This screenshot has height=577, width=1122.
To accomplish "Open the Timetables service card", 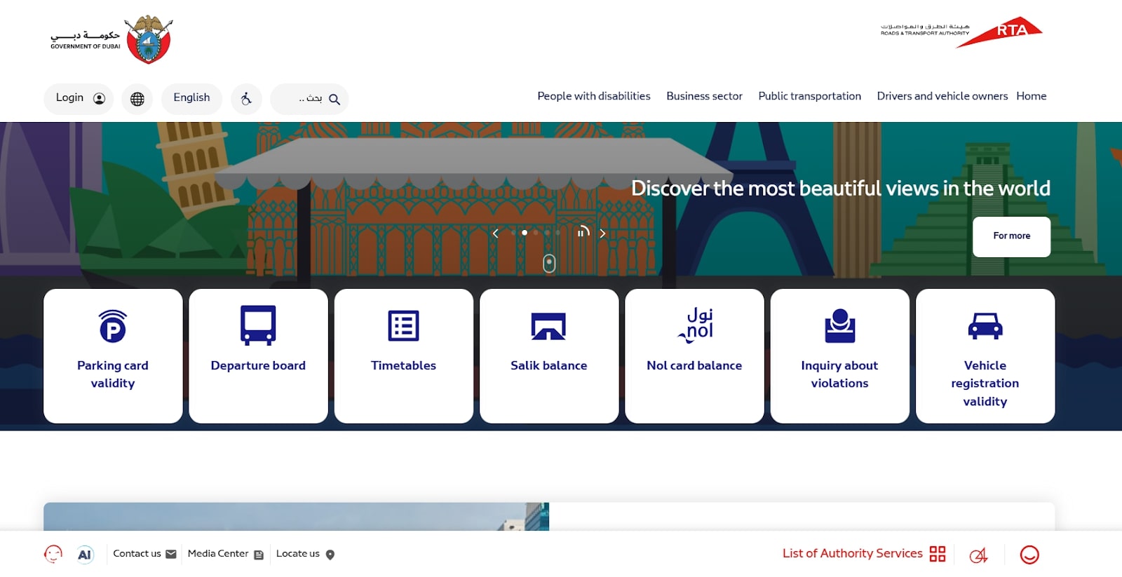I will (x=404, y=356).
